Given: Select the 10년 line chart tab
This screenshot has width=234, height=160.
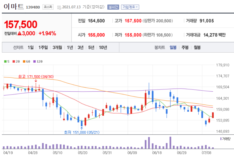Looking at the screenshot, I should point(103,48).
